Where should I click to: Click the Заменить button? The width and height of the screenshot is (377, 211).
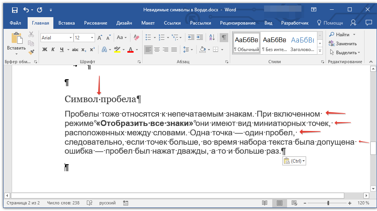click(x=343, y=44)
